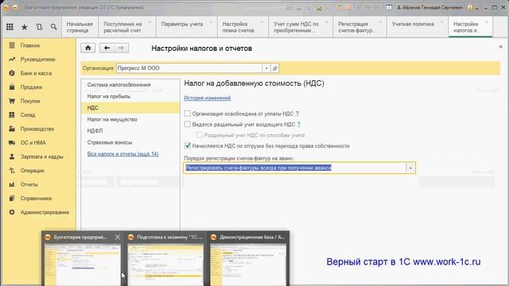
Task: Switch to Учет сумм НДС tab
Action: (x=300, y=27)
